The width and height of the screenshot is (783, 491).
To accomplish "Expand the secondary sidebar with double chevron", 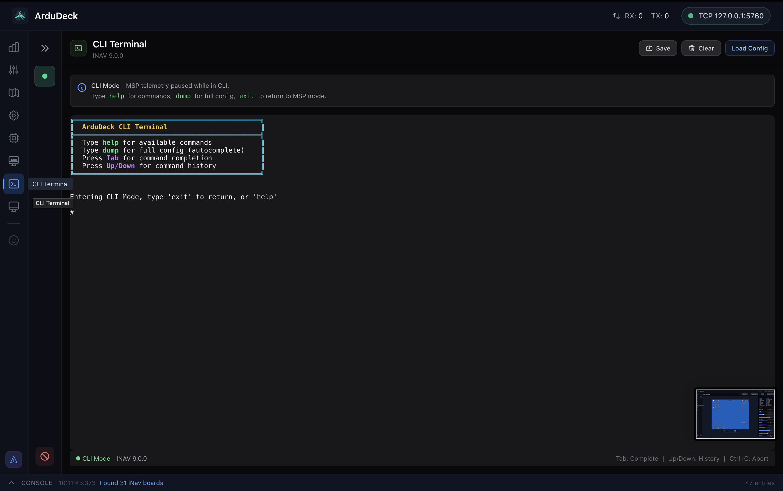I will [x=45, y=48].
